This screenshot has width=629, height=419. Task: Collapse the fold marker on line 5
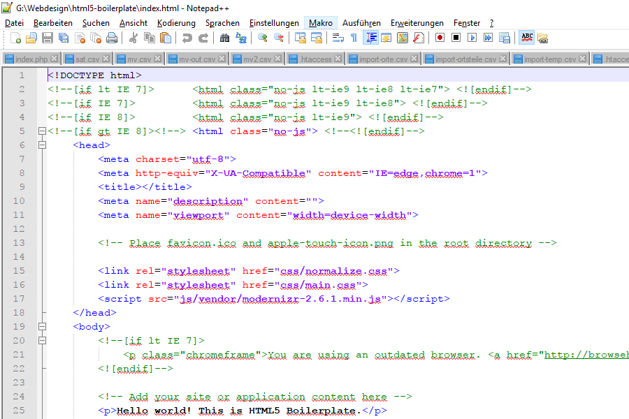(42, 131)
